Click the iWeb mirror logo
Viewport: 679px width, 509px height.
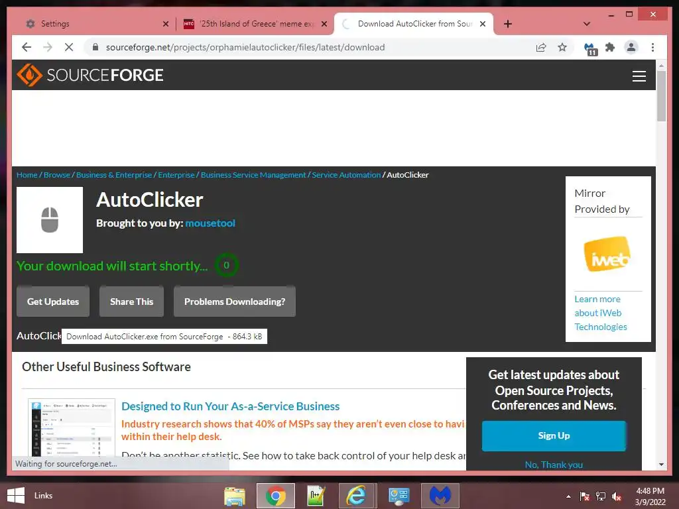tap(607, 254)
